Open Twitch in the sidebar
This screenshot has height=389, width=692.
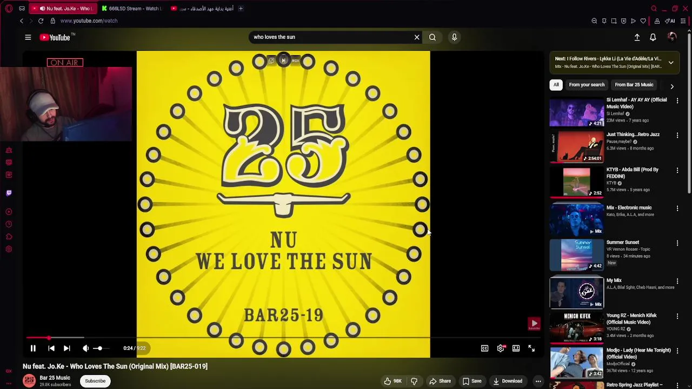9,193
